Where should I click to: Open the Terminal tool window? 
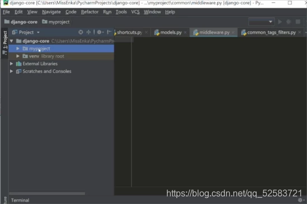[x=20, y=200]
